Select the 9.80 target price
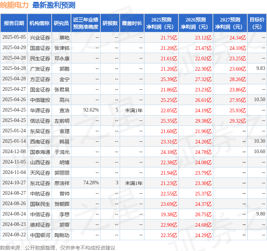267x251 pixels. pyautogui.click(x=261, y=214)
